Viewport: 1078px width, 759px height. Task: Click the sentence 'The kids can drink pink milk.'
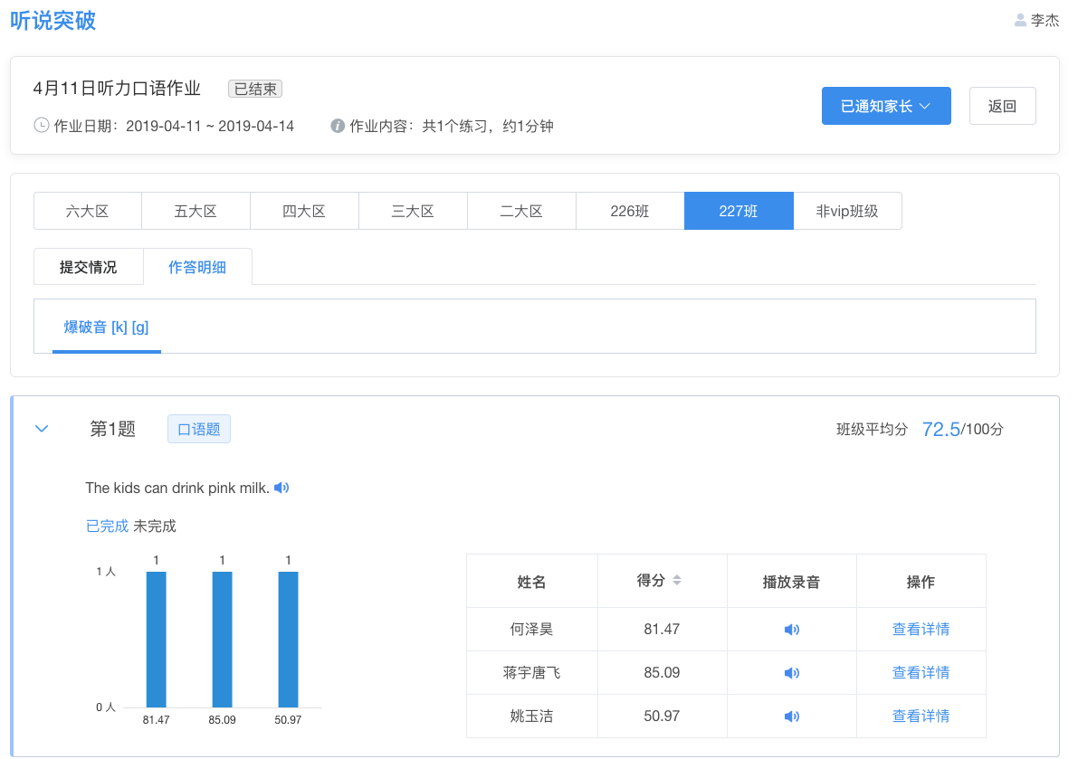[177, 488]
